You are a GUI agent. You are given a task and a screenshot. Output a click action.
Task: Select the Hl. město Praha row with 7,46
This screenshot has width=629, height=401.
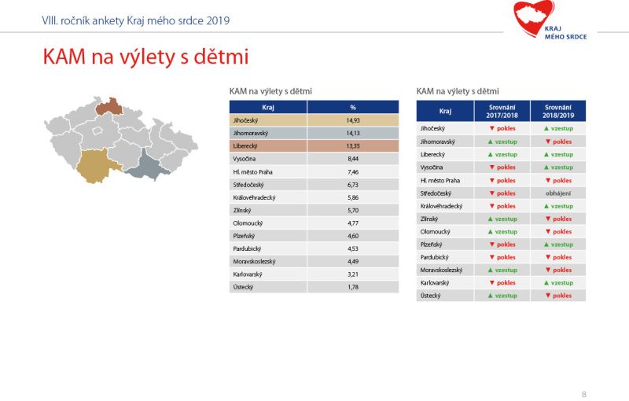pos(314,171)
